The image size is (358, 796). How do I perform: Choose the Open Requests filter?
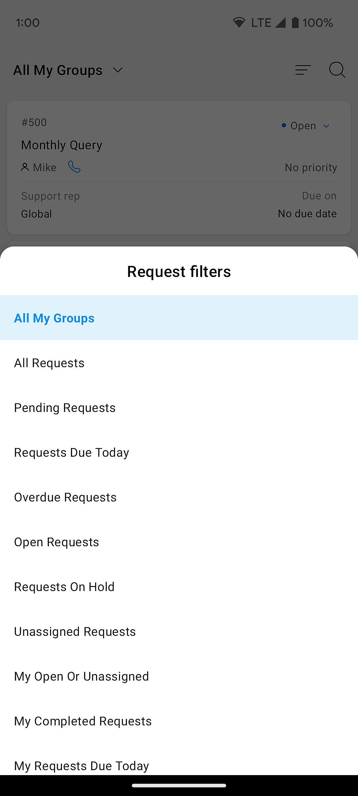click(57, 542)
